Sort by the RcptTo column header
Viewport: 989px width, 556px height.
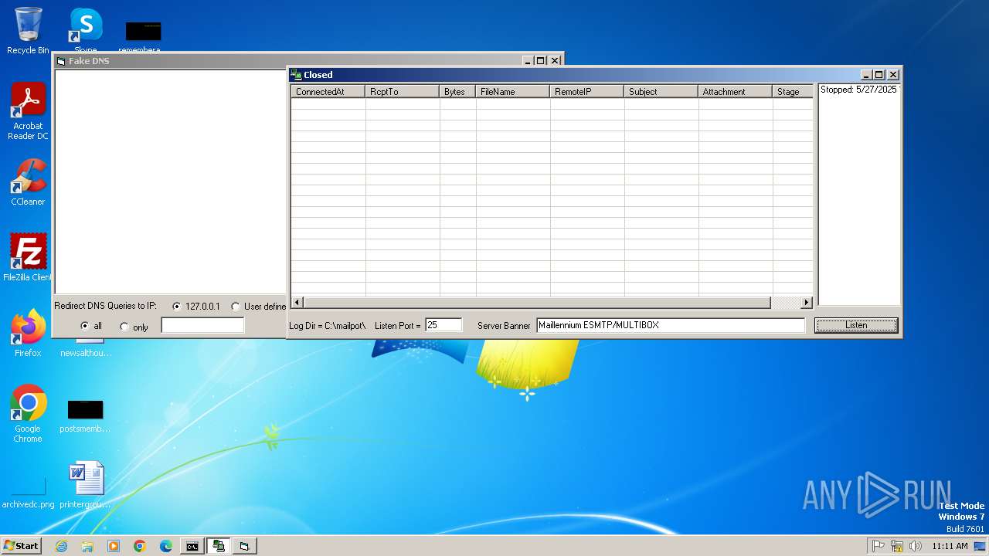[403, 91]
